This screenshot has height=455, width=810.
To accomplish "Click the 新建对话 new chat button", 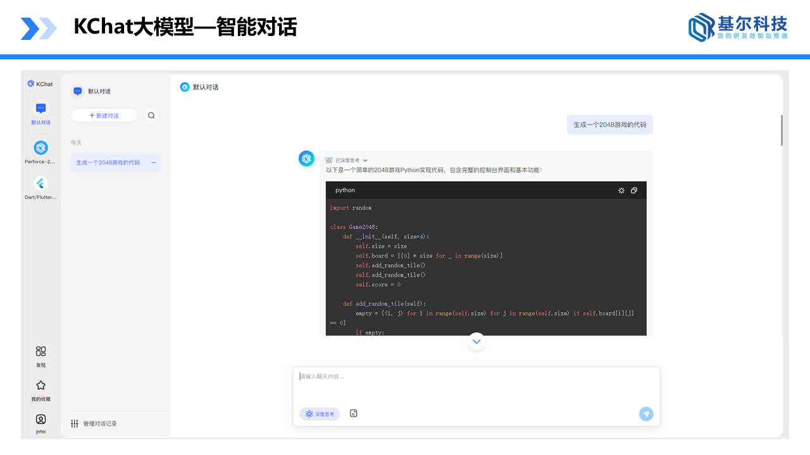I will 104,116.
